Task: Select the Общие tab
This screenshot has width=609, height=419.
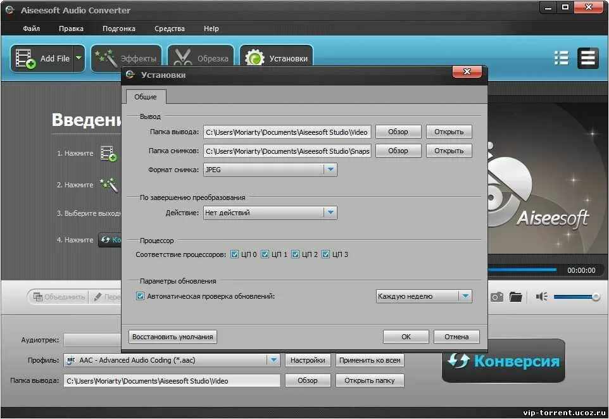Action: pos(146,97)
